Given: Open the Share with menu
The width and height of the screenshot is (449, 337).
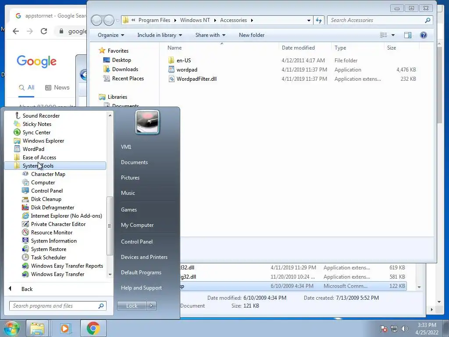Looking at the screenshot, I should 210,35.
